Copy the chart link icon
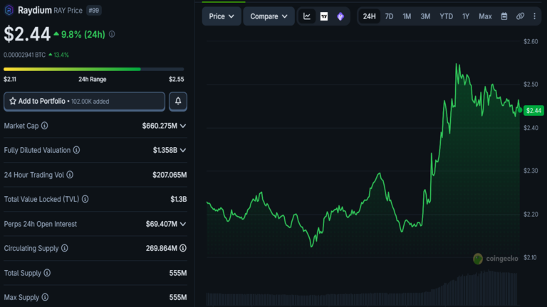Image resolution: width=547 pixels, height=307 pixels. (x=520, y=16)
